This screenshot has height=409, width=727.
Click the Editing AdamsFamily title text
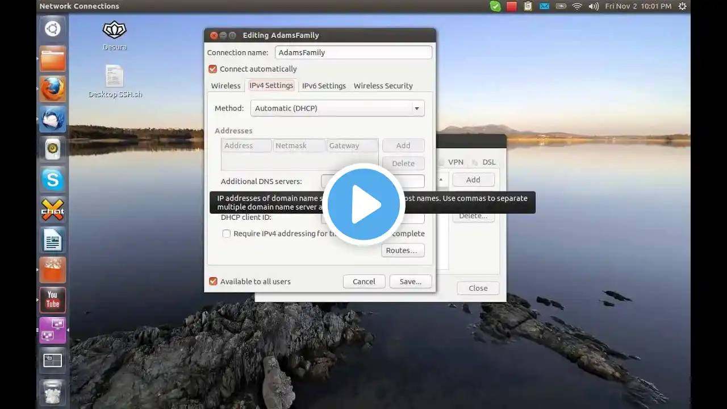(281, 35)
